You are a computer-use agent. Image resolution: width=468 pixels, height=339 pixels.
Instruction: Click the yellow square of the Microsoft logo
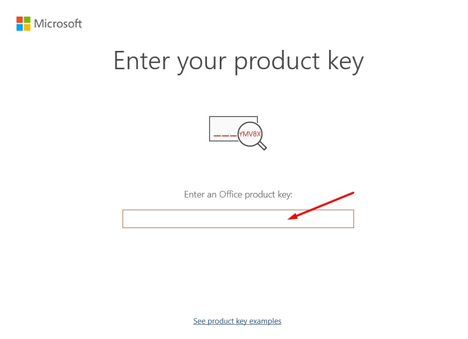pos(27,27)
